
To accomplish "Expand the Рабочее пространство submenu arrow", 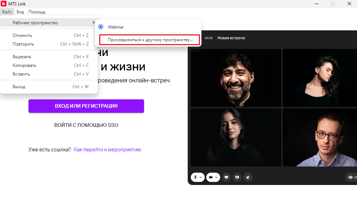I will [x=93, y=22].
